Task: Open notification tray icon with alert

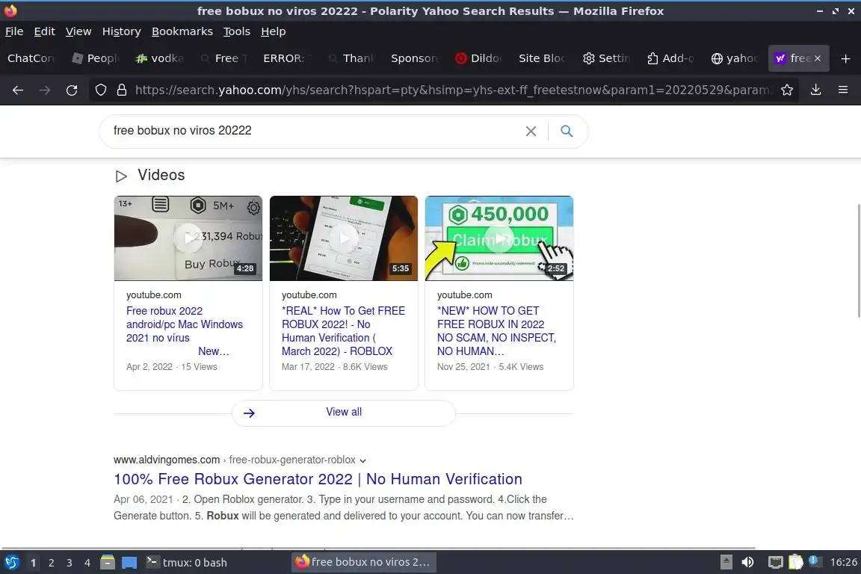Action: (815, 561)
